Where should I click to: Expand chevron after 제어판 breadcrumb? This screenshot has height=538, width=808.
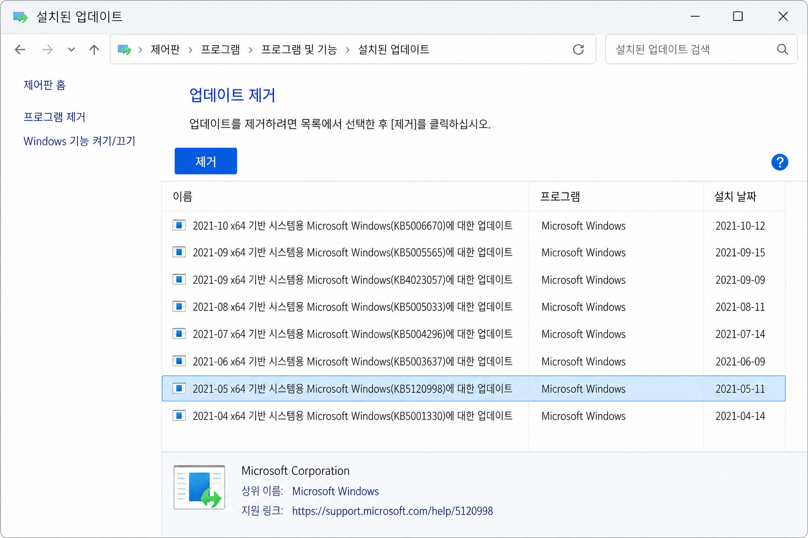click(190, 49)
